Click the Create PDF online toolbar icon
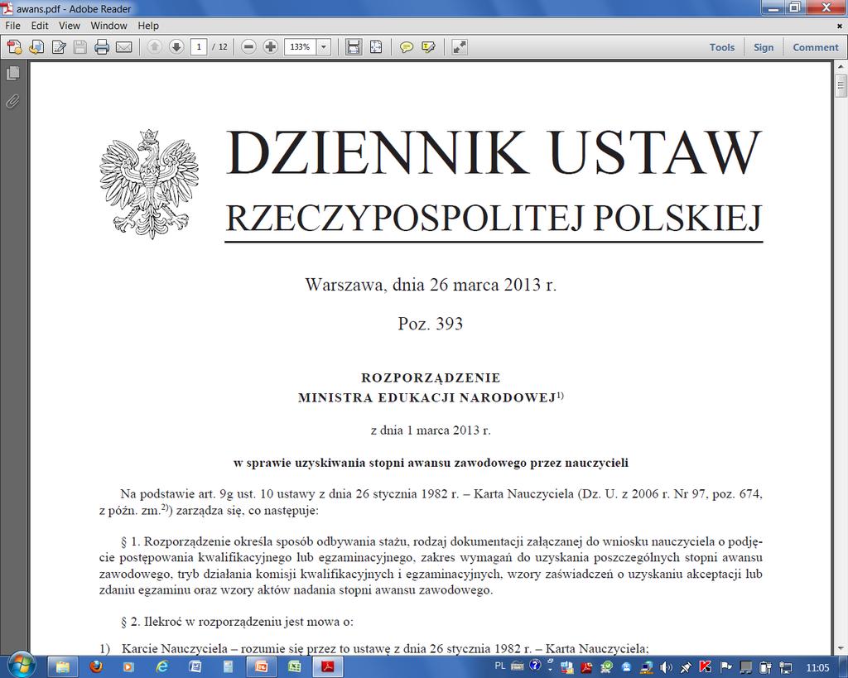 (x=15, y=47)
